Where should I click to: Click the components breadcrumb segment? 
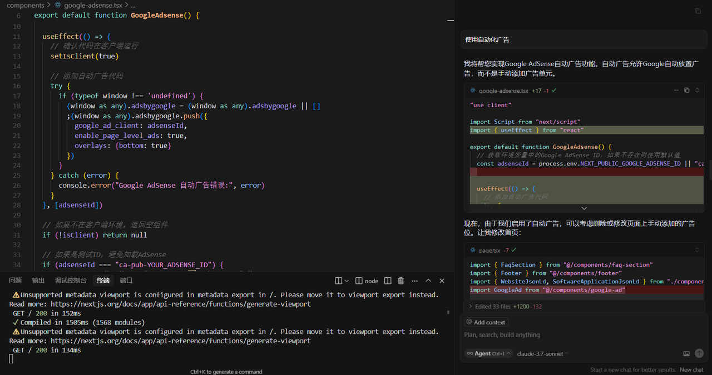(26, 5)
